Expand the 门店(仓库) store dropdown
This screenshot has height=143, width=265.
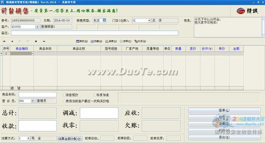149,20
